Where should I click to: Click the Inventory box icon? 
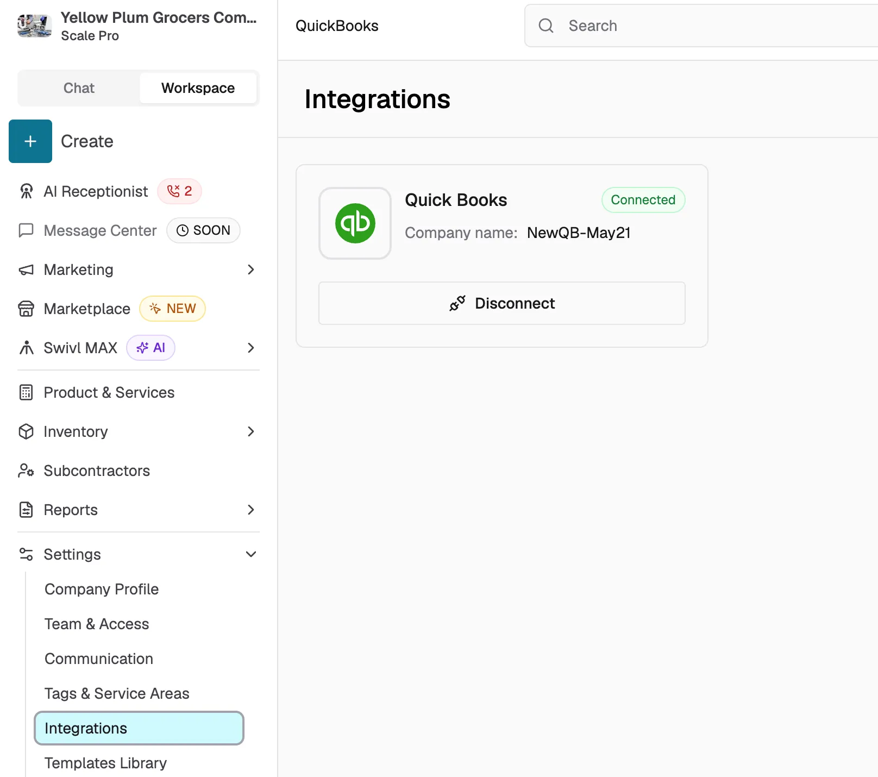pos(26,431)
